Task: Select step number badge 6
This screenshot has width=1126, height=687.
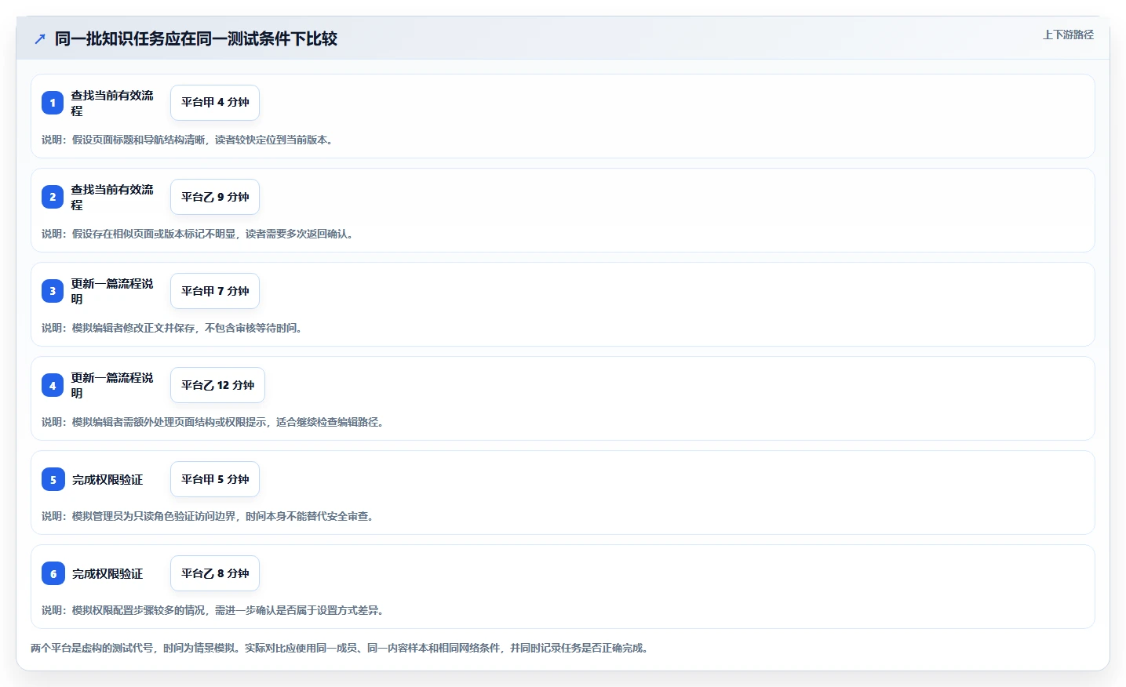Action: 53,573
